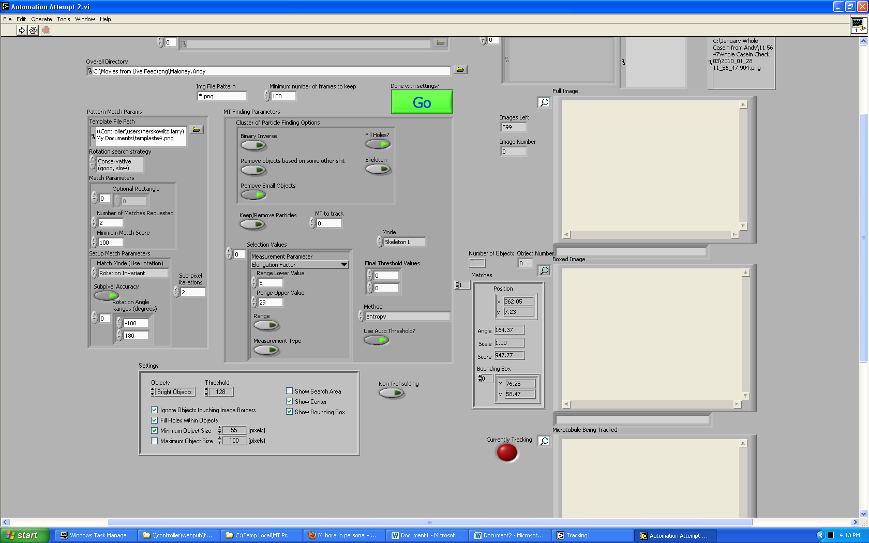The image size is (869, 543).
Task: Click the Run arrow toolbar icon
Action: 22,30
